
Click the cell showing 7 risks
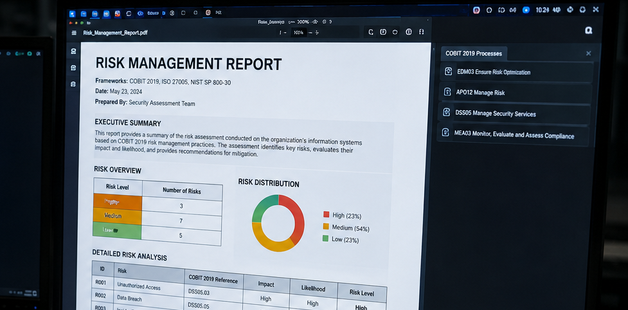(181, 221)
